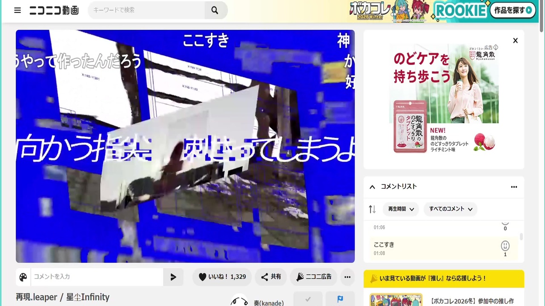Open the three-dot menu beside ニコニコ広告

pyautogui.click(x=347, y=277)
